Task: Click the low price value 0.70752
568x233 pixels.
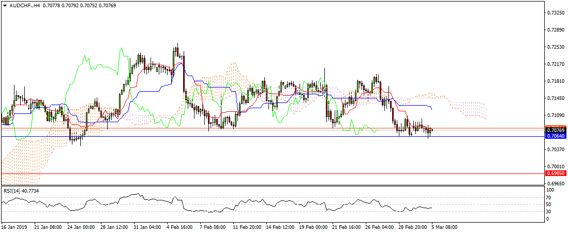Action: tap(89, 5)
